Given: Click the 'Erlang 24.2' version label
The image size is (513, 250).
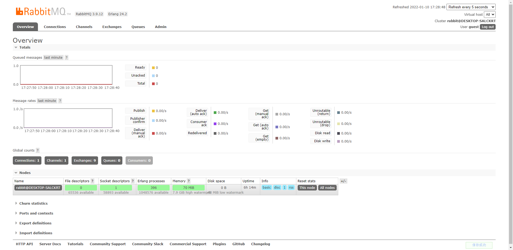Looking at the screenshot, I should tap(118, 14).
